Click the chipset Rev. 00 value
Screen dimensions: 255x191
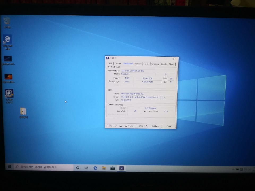click(x=171, y=79)
